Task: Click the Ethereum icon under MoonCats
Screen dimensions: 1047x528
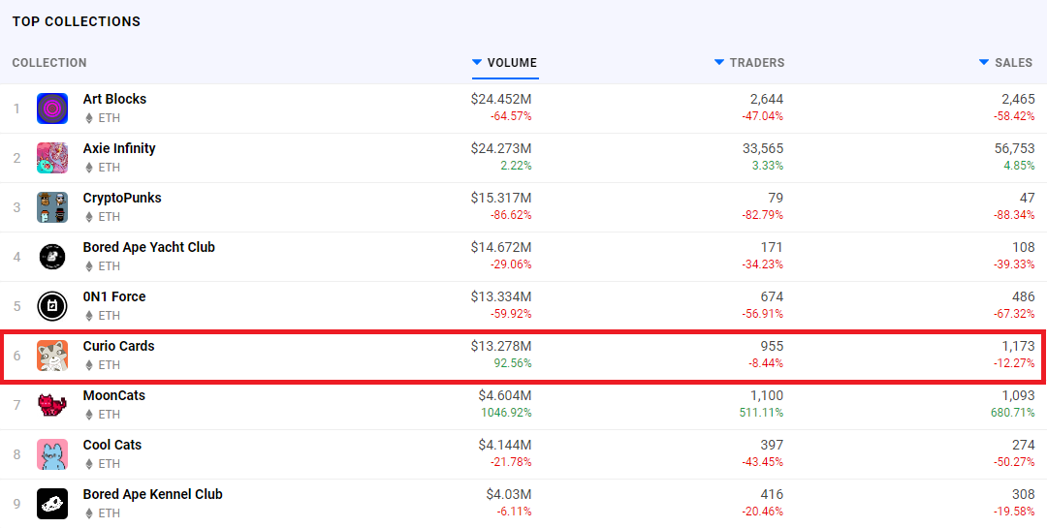Action: pos(88,415)
